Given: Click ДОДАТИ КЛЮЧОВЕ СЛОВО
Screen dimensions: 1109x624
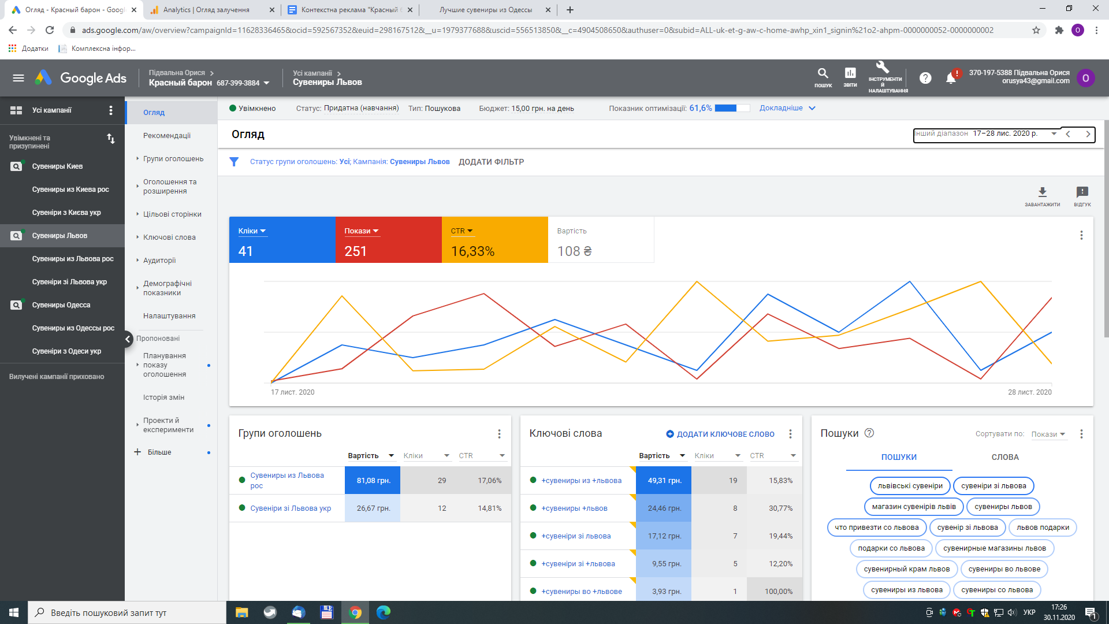Looking at the screenshot, I should coord(720,434).
